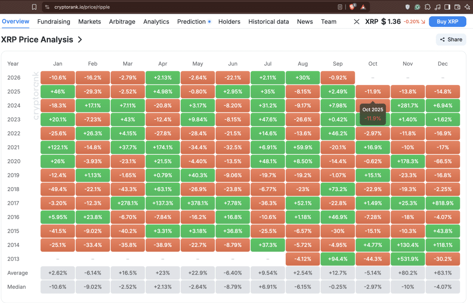Open the Analytics tab
This screenshot has width=473, height=303.
pyautogui.click(x=156, y=22)
